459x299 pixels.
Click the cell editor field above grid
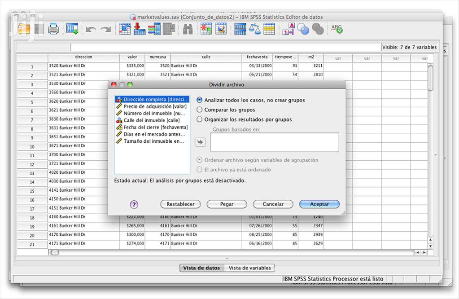[x=225, y=47]
